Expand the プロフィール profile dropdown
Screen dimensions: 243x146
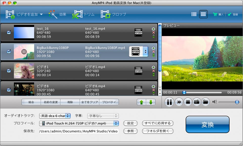click(x=116, y=123)
